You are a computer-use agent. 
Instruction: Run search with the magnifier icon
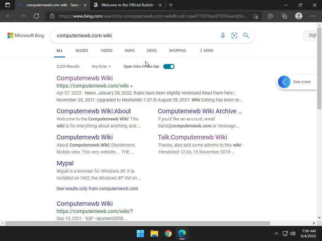pyautogui.click(x=246, y=35)
